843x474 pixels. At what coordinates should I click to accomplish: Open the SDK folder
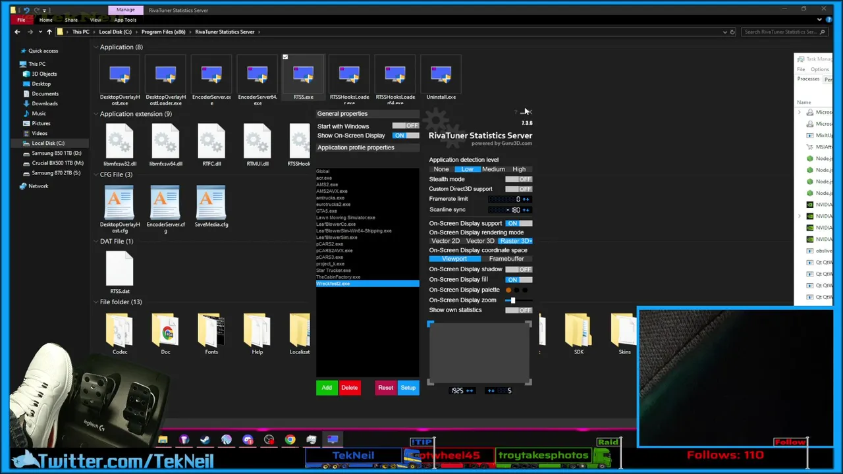(x=578, y=330)
